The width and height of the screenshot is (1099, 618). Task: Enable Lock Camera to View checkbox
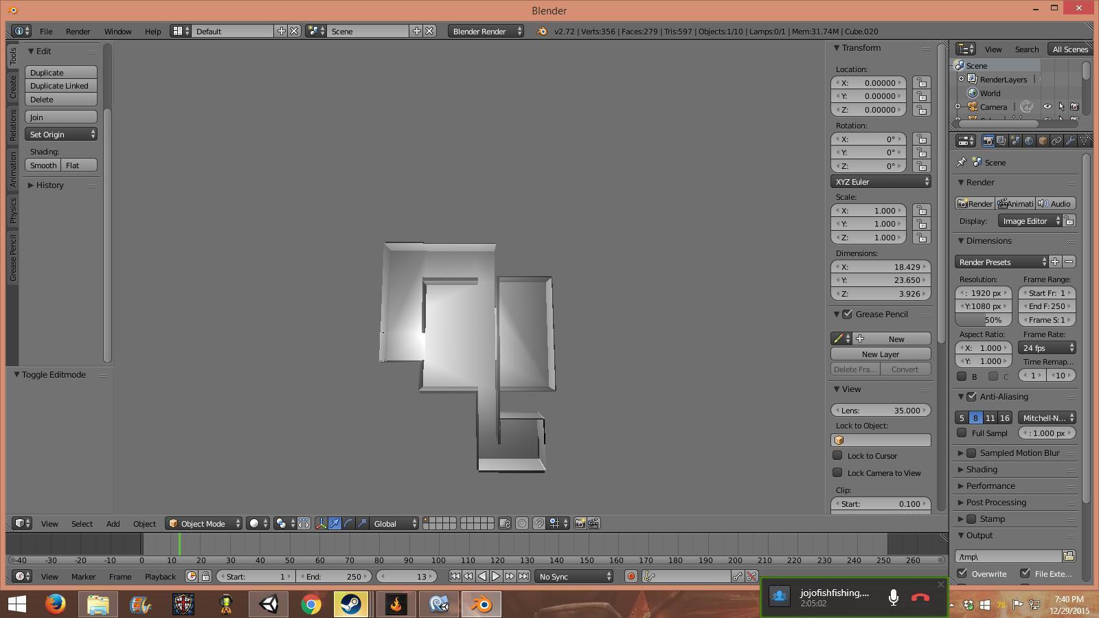coord(837,472)
